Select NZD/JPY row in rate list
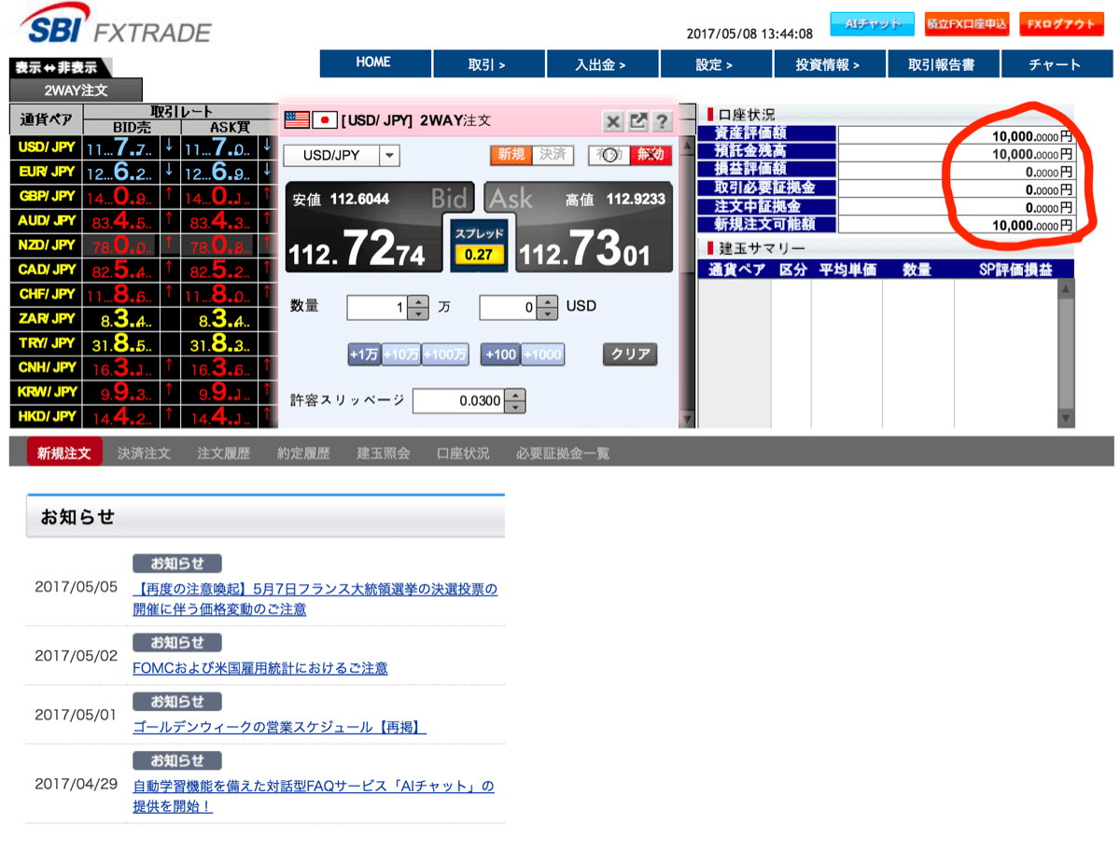Image resolution: width=1120 pixels, height=851 pixels. [143, 245]
